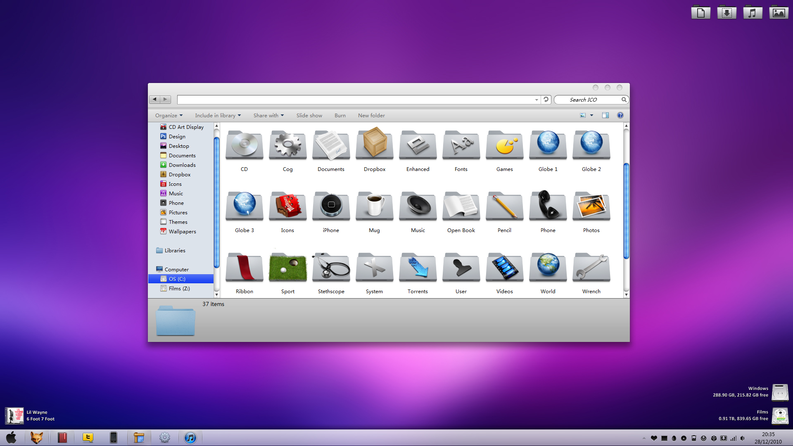793x446 pixels.
Task: Select the Globe 1 folder icon
Action: click(548, 145)
